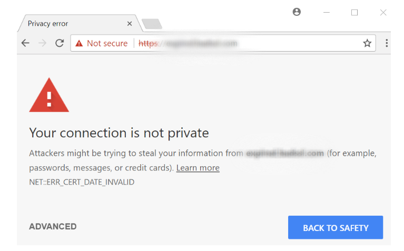The width and height of the screenshot is (404, 251).
Task: Reload the page with the refresh icon
Action: coord(60,43)
